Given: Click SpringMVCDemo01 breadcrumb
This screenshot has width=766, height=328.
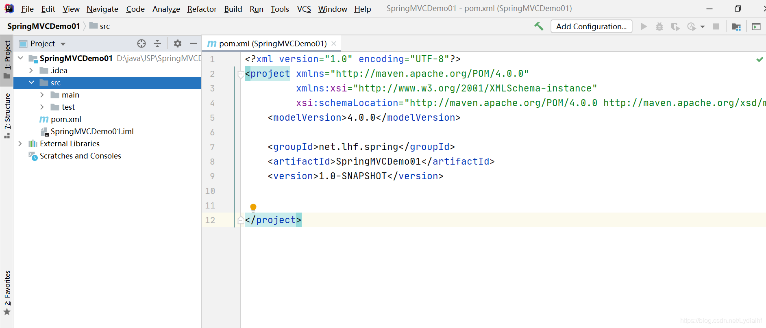Looking at the screenshot, I should click(x=44, y=26).
